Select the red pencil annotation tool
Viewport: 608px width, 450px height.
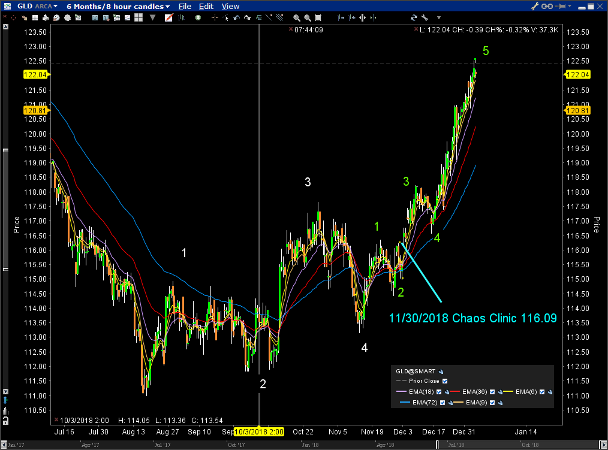click(168, 18)
